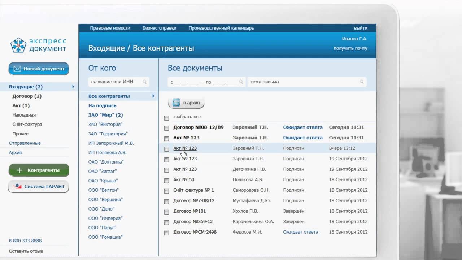Click the Контрагенты button
Image resolution: width=462 pixels, height=260 pixels.
(39, 170)
